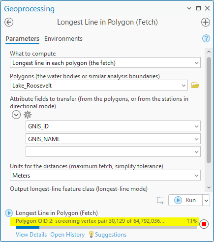
Task: Click the Open History link
Action: [67, 235]
